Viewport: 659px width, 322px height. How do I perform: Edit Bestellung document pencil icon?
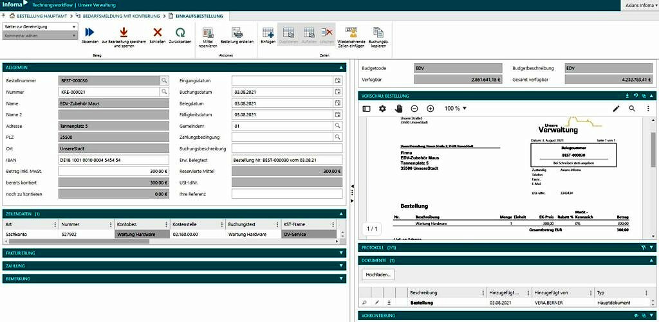click(377, 302)
